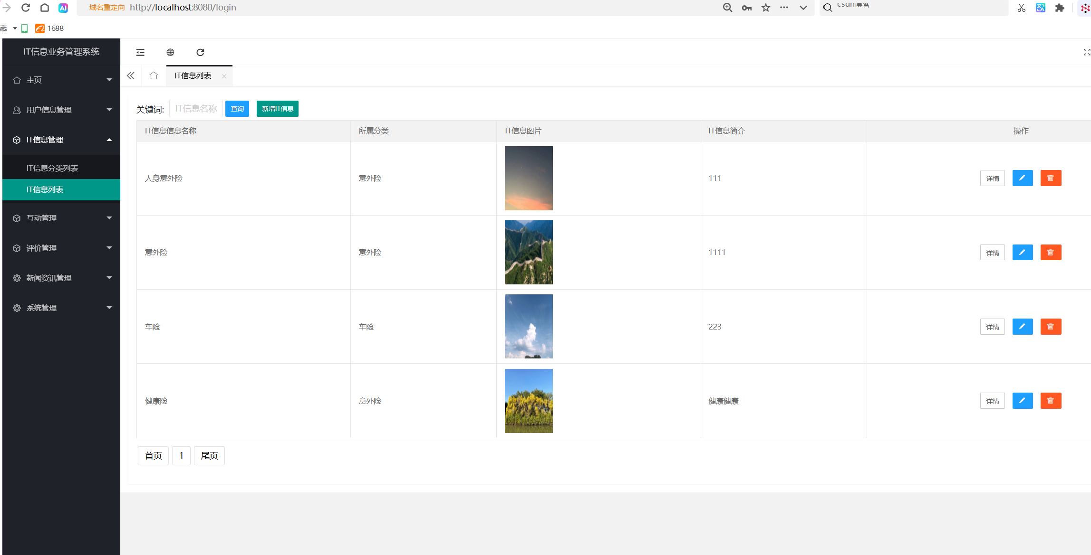Screen dimensions: 1091x555
Task: Click the 新增IT信息 button
Action: click(x=278, y=109)
